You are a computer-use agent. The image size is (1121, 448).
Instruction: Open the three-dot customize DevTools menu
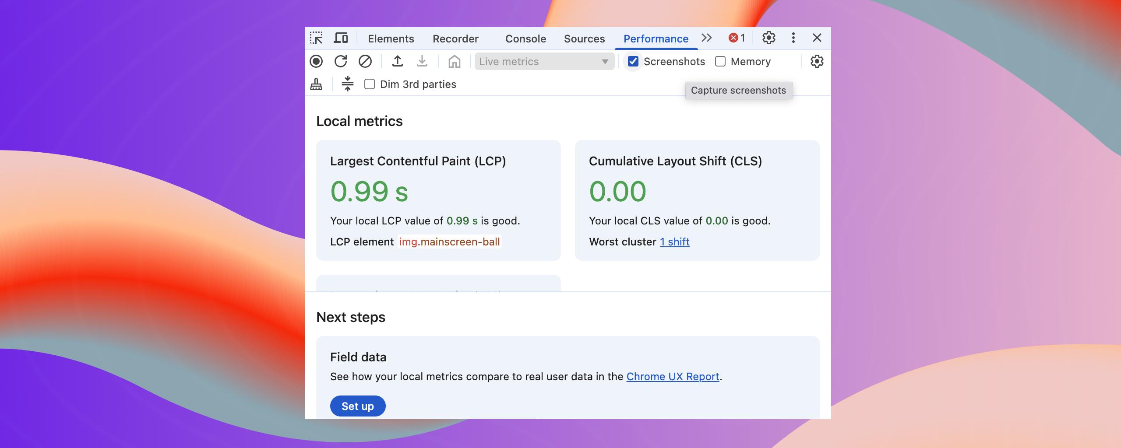click(793, 38)
